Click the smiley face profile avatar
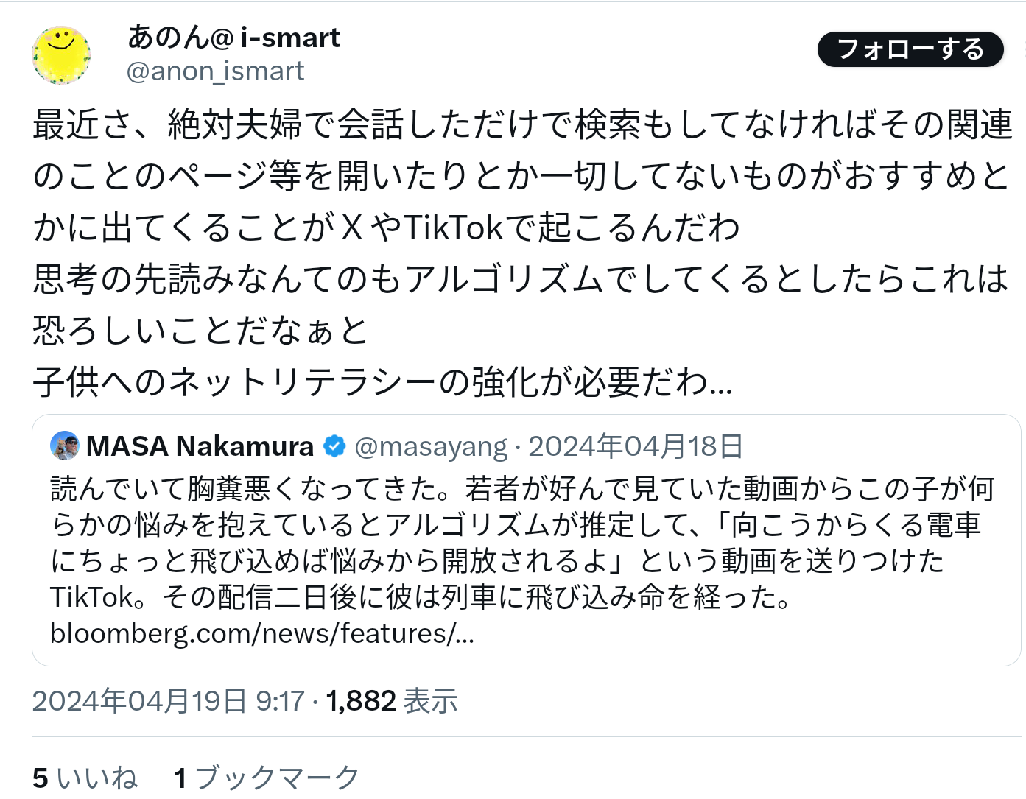The height and width of the screenshot is (799, 1026). 61,55
